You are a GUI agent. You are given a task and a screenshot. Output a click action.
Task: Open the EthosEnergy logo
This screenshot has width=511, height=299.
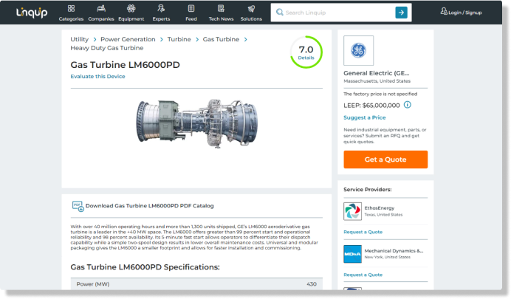click(x=353, y=211)
